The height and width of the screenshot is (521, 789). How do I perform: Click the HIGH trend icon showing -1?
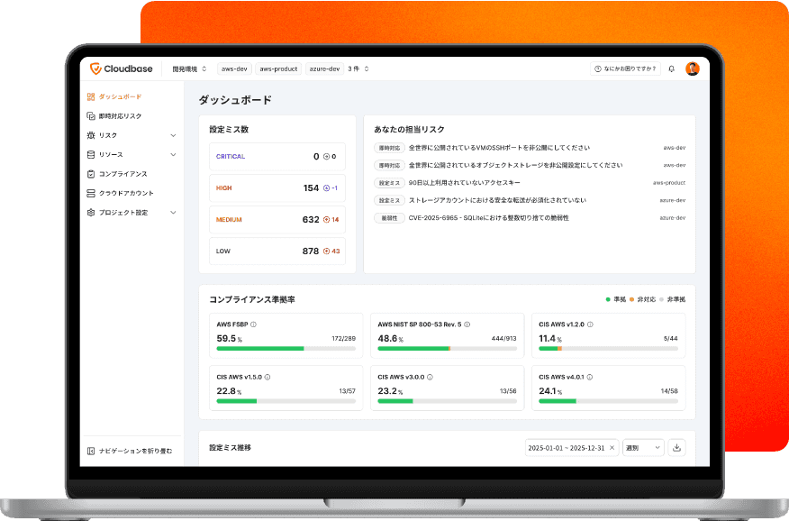(326, 188)
